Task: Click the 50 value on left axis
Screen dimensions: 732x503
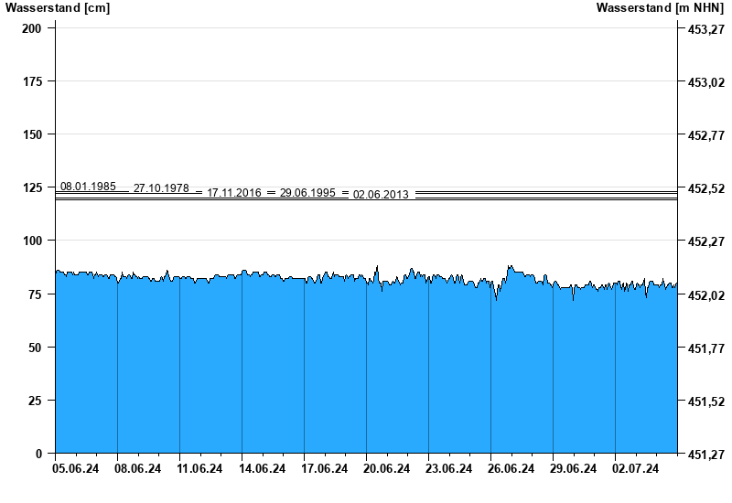Action: click(35, 348)
